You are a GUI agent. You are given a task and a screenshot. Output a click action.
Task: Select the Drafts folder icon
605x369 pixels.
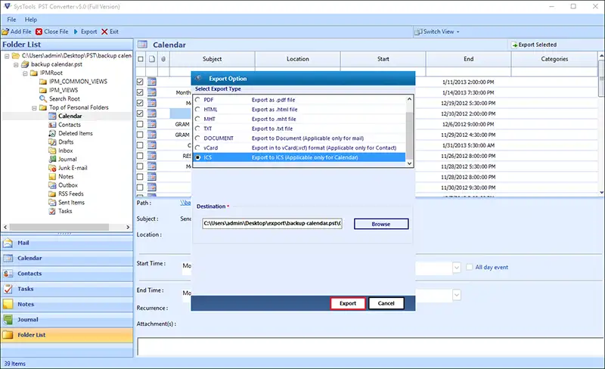[x=52, y=142]
